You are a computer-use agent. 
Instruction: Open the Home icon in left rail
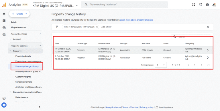click(4, 14)
